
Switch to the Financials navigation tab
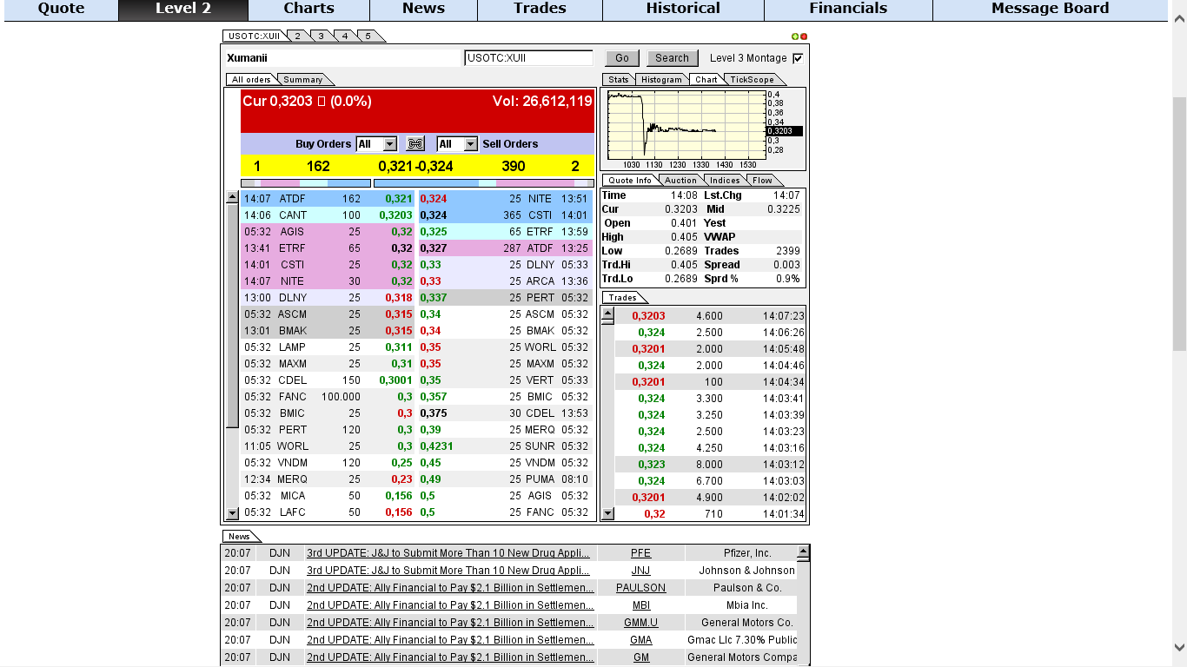[848, 9]
